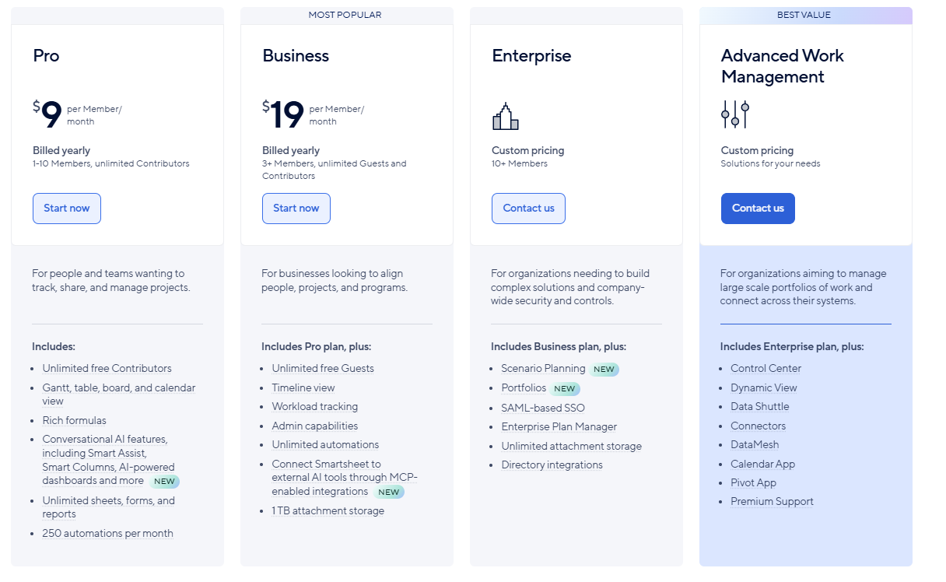Click Unlimited attachment storage feature
This screenshot has width=946, height=582.
572,447
